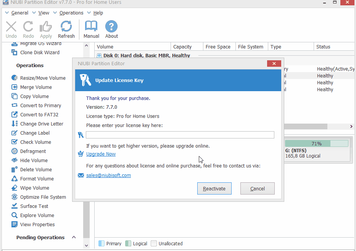Select the Delete Volume icon
This screenshot has height=251, width=356.
point(14,169)
